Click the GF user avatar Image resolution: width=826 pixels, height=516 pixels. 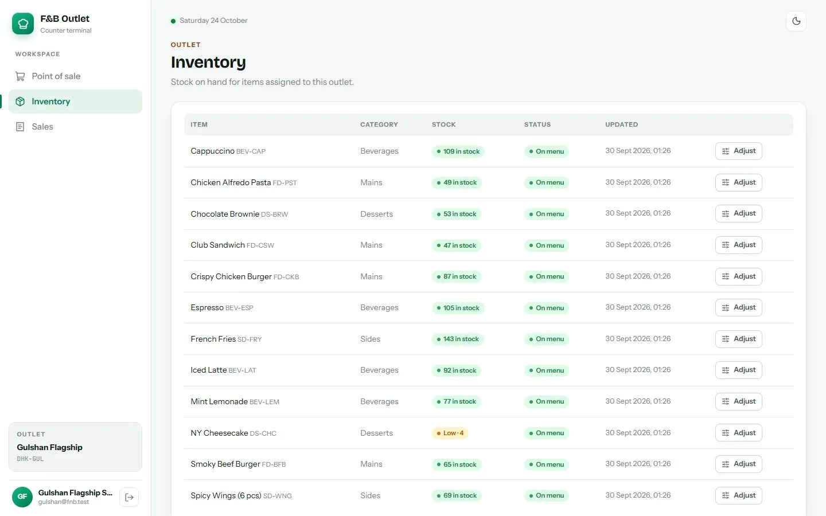(x=22, y=497)
